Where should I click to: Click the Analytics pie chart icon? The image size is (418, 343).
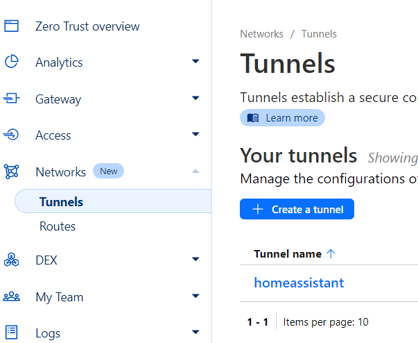[11, 62]
